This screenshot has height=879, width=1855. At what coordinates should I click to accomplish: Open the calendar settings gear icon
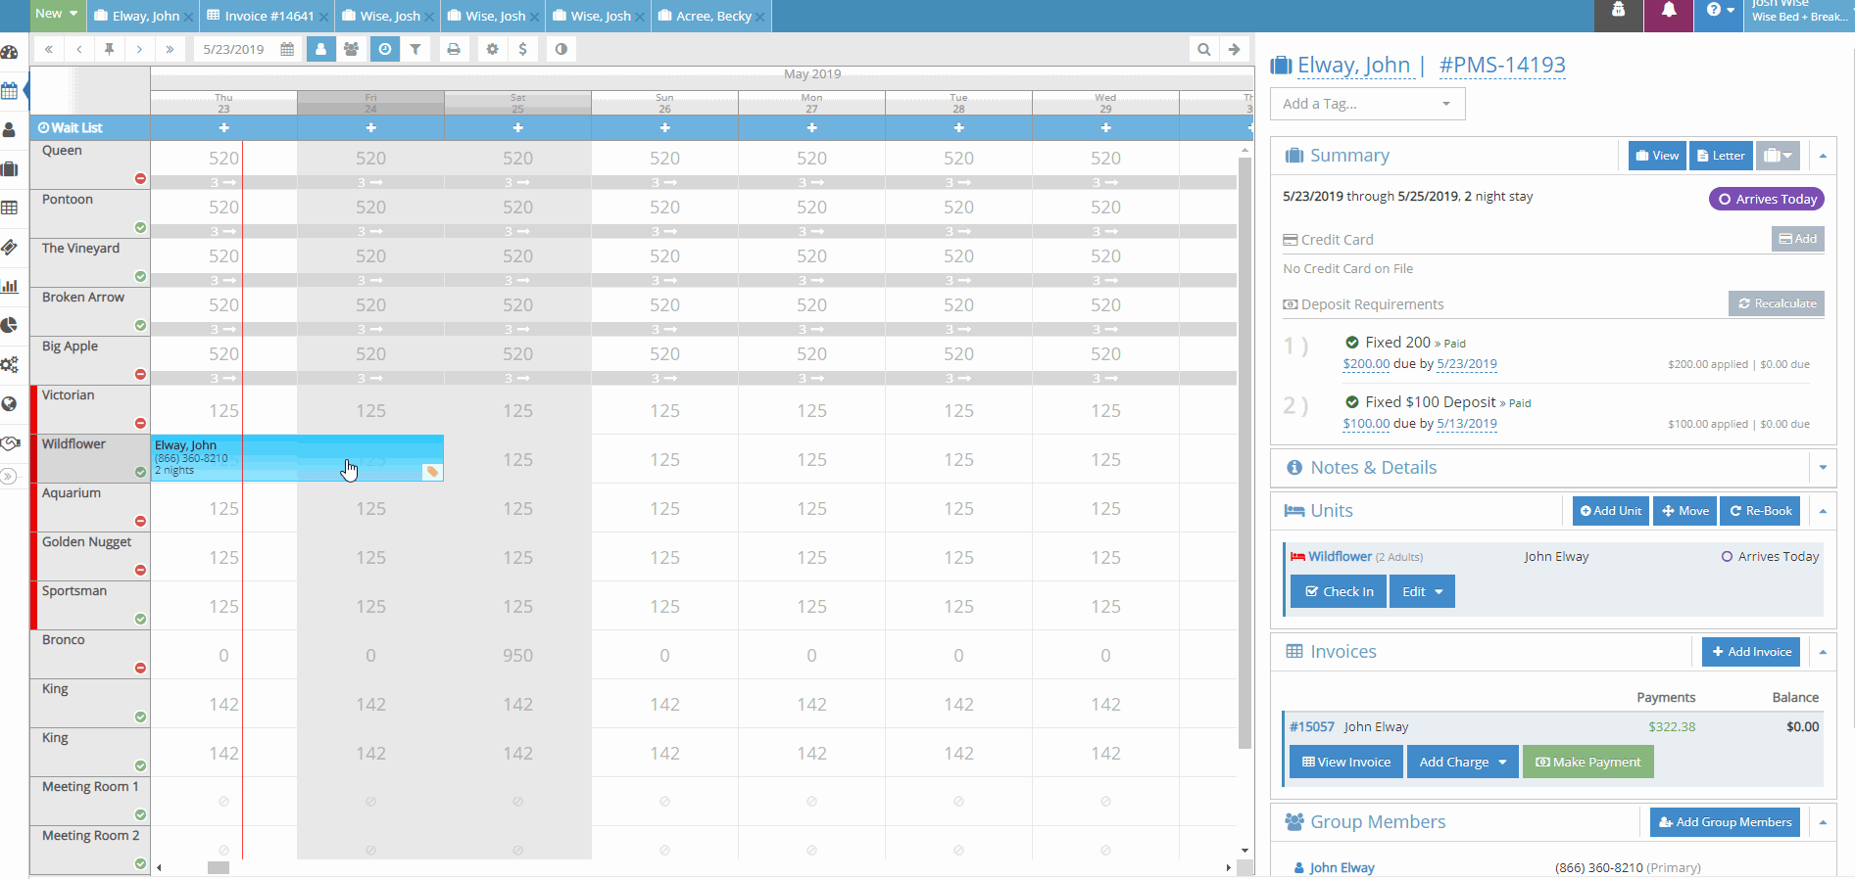492,49
